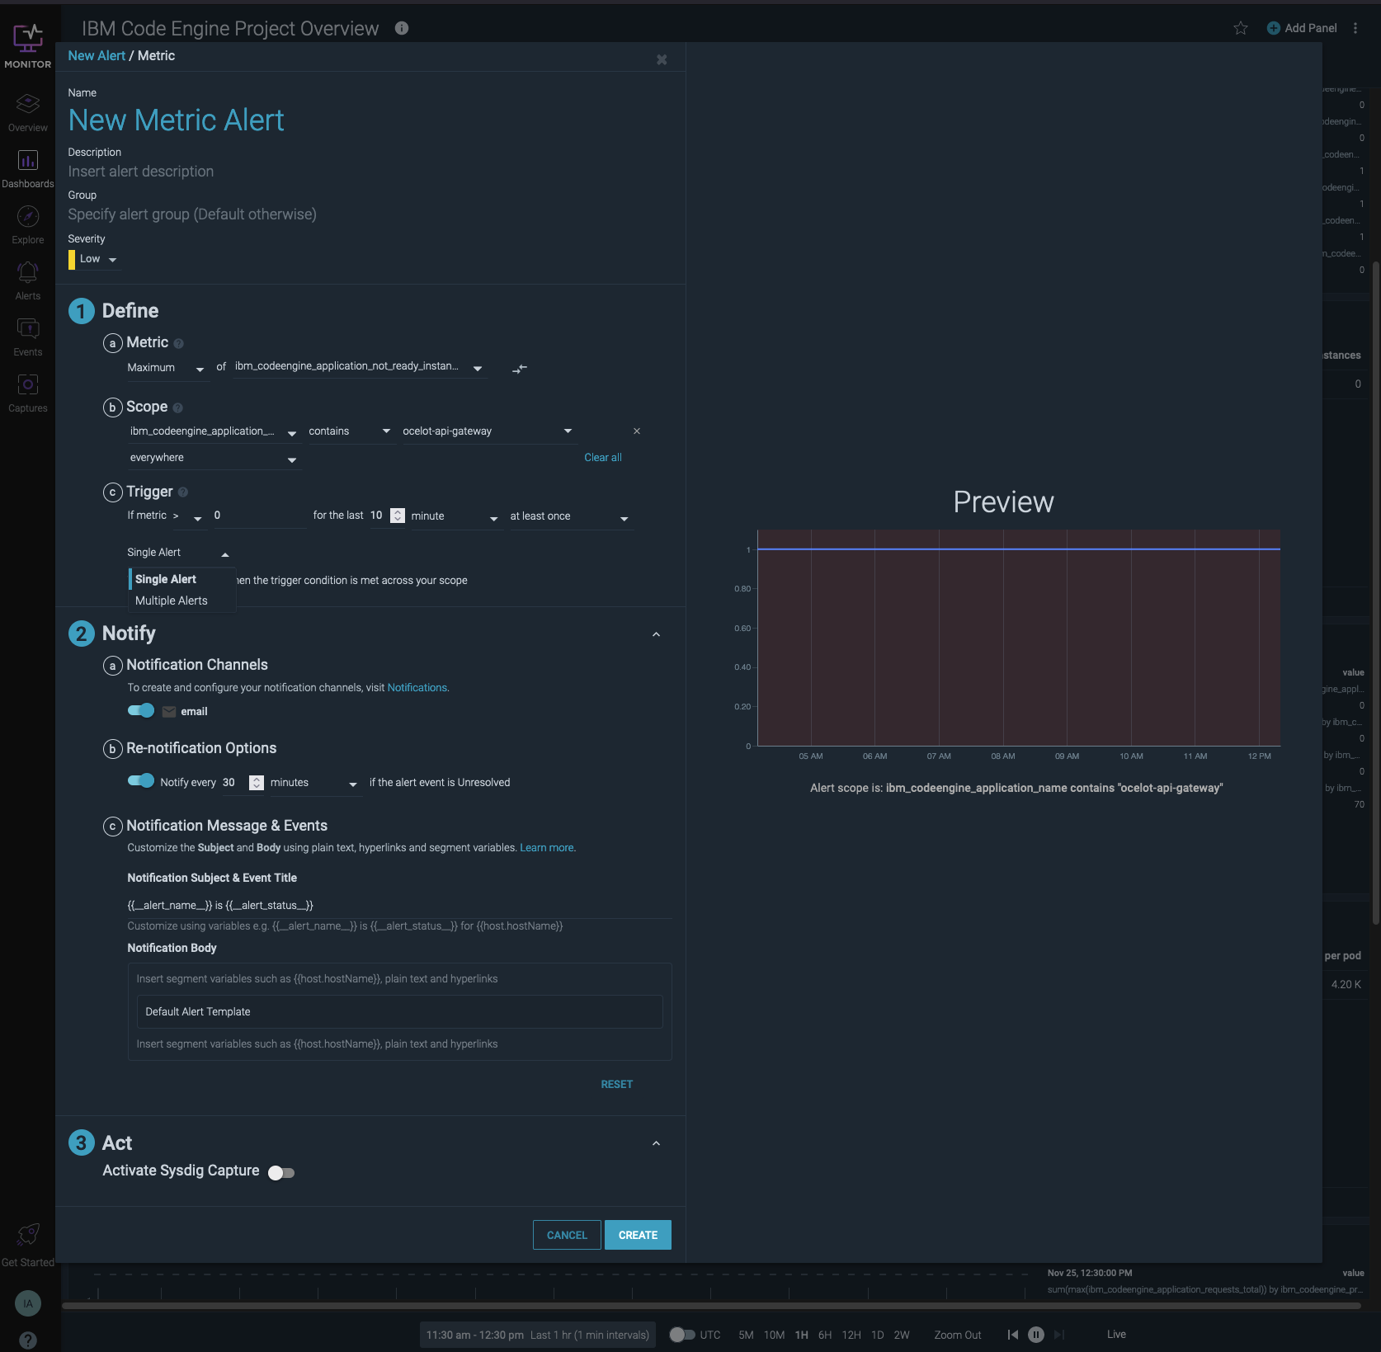The image size is (1381, 1352).
Task: Click the dashboard info icon
Action: click(x=402, y=28)
